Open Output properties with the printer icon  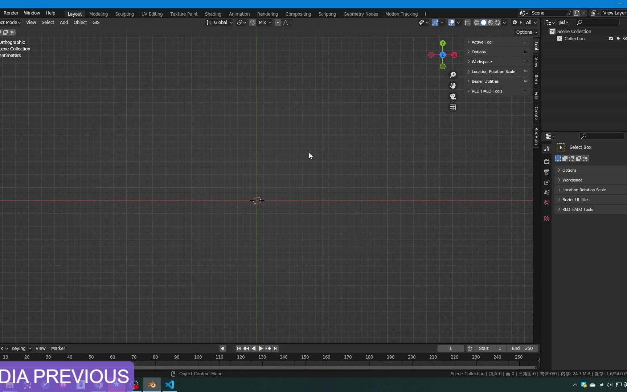point(547,172)
